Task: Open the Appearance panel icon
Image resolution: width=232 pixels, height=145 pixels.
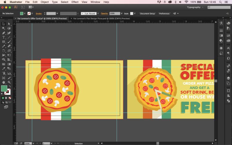Action: tap(221, 48)
